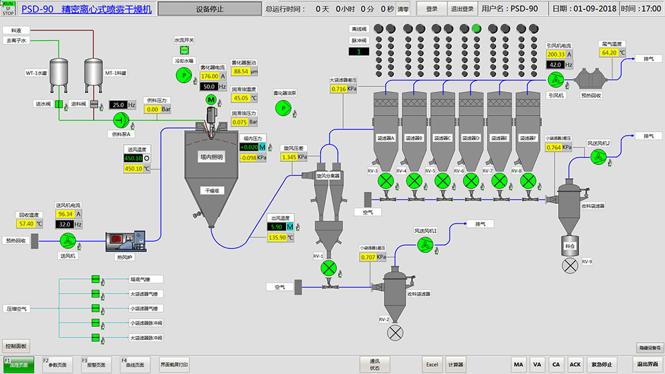Click the feed pump 25.0 Hz field
665x374 pixels.
[x=118, y=105]
